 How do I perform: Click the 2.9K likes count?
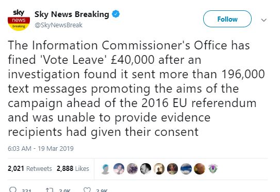[x=102, y=190]
